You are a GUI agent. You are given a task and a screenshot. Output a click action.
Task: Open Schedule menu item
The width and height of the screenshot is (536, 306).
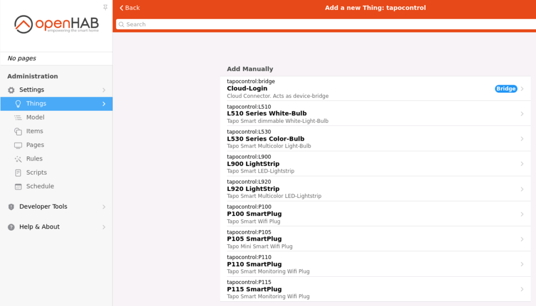[57, 186]
